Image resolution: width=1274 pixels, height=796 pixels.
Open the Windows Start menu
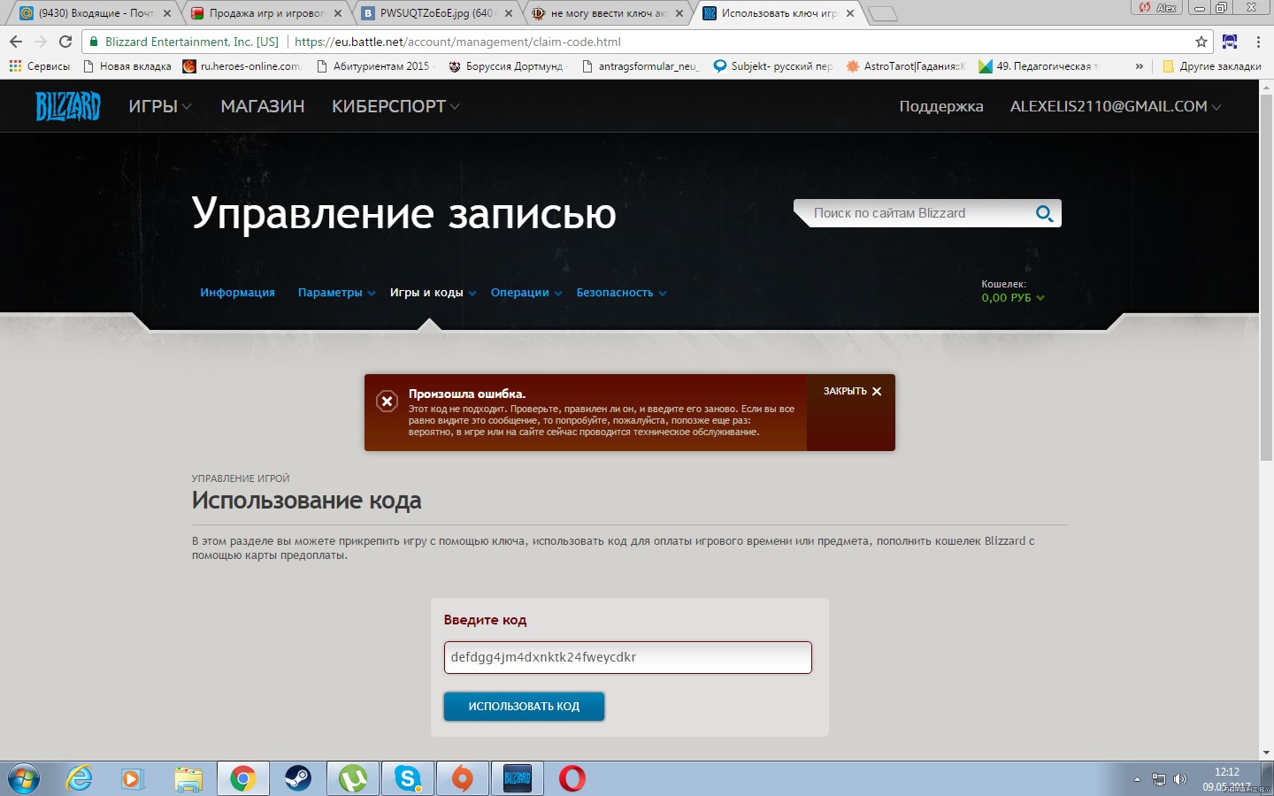[x=22, y=778]
